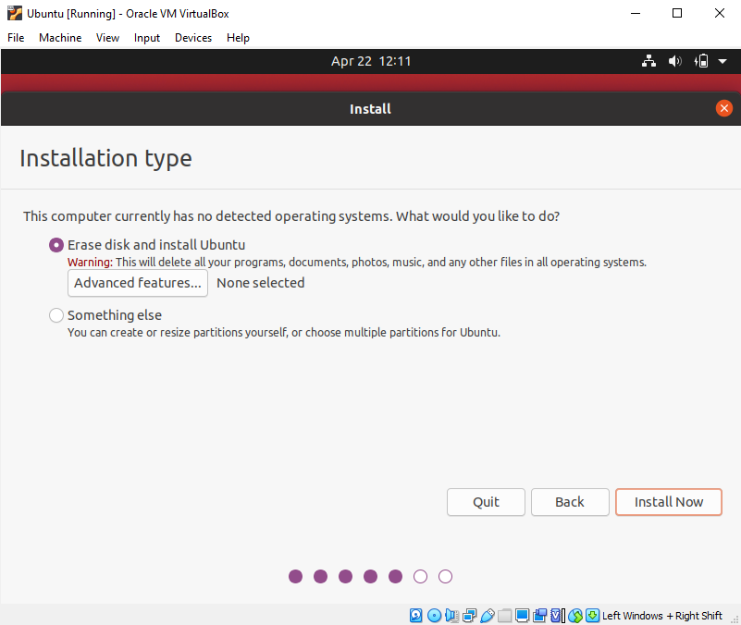Go Back to previous installer step
The width and height of the screenshot is (741, 625).
[570, 502]
